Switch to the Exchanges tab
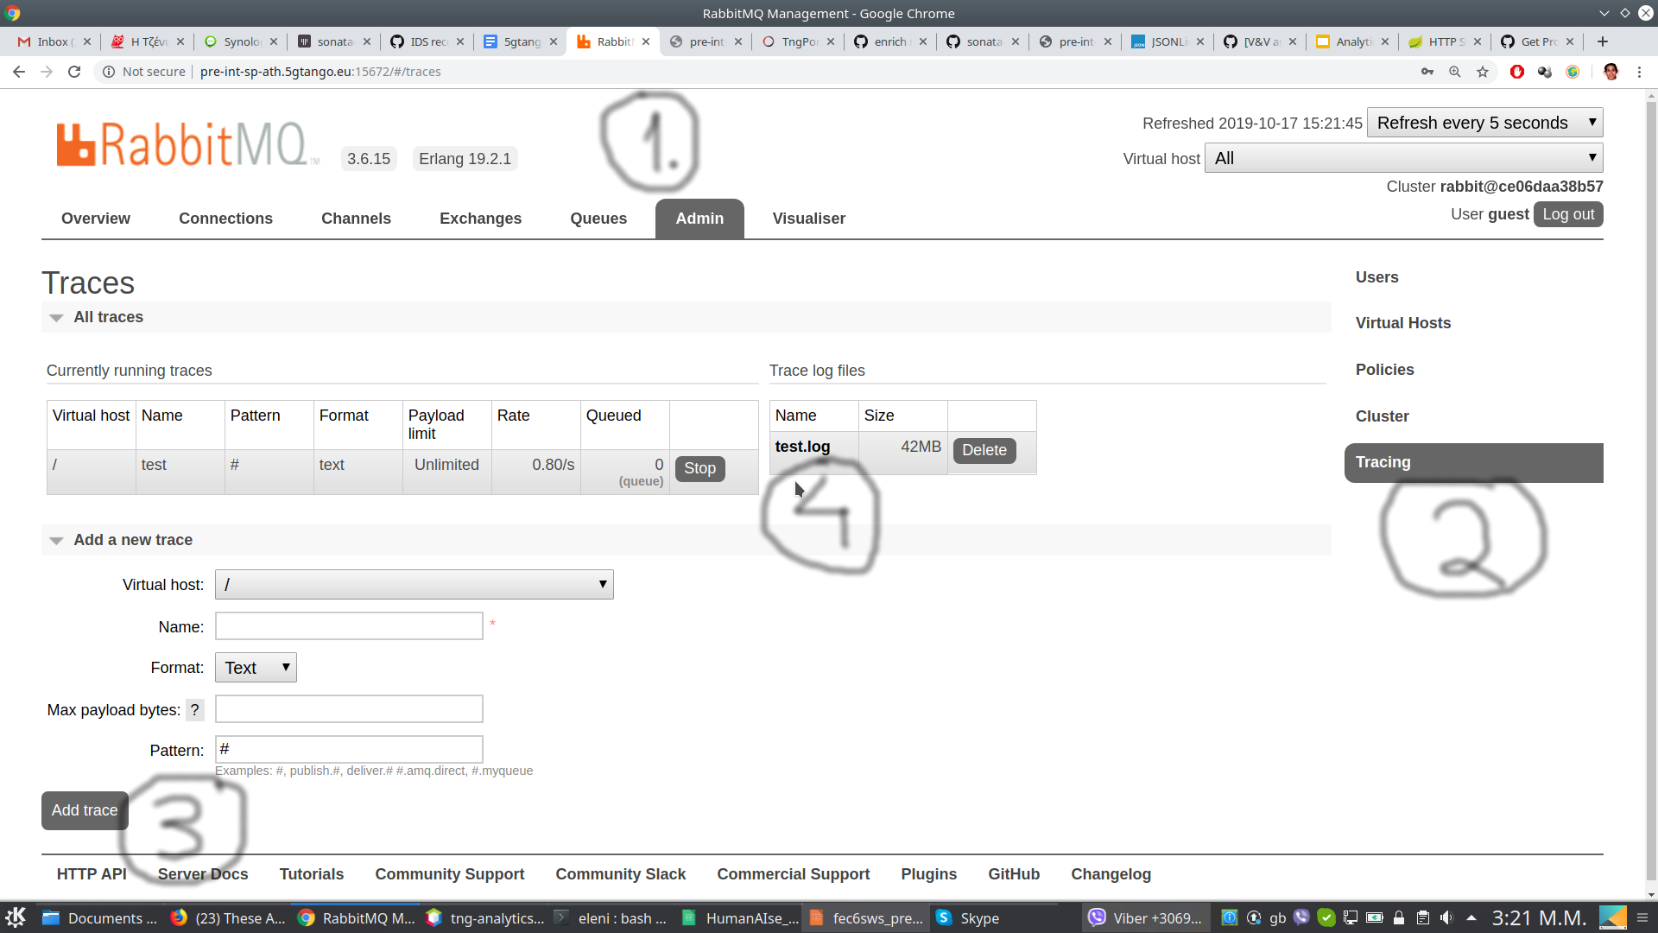 (x=480, y=219)
